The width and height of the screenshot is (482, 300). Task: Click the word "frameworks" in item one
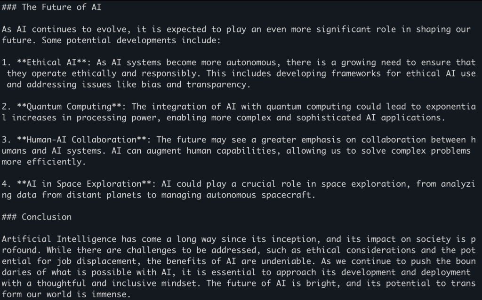pyautogui.click(x=356, y=73)
